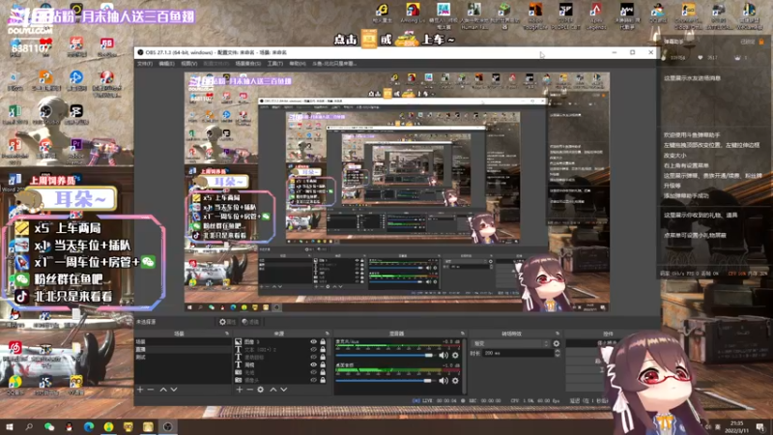
Task: Toggle visibility of the third source row
Action: point(313,357)
